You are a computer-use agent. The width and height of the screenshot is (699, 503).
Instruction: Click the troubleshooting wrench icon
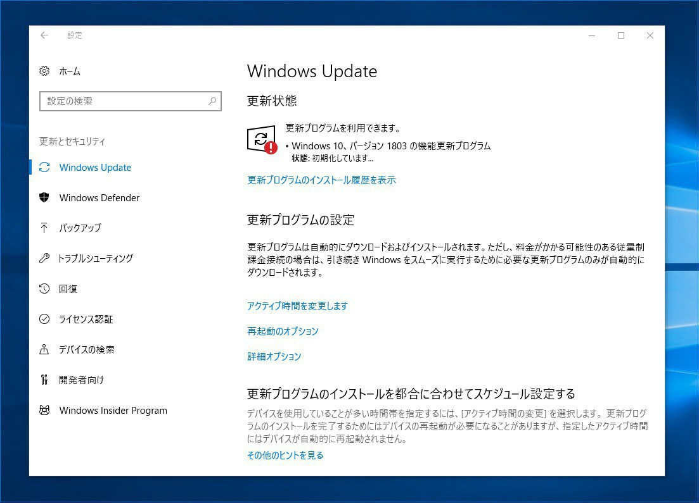(x=44, y=258)
